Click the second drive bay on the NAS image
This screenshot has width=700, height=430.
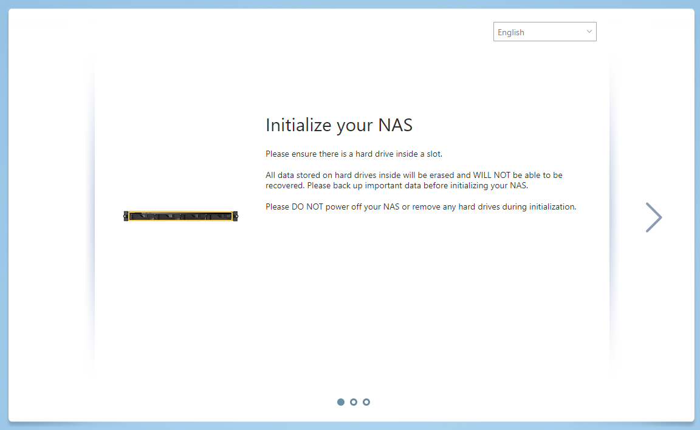pyautogui.click(x=168, y=216)
